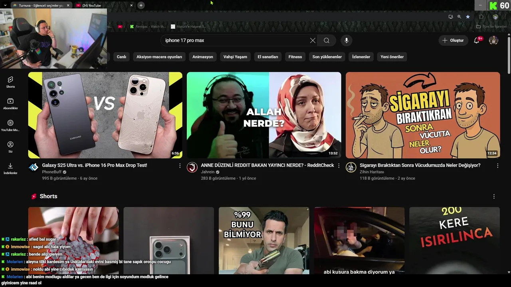Open the notifications bell
Viewport: 511px width, 287px height.
pos(477,40)
